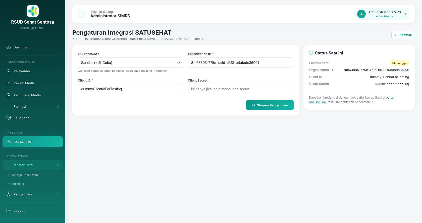422x223 pixels.
Task: Click the user avatar letter A
Action: (x=361, y=14)
